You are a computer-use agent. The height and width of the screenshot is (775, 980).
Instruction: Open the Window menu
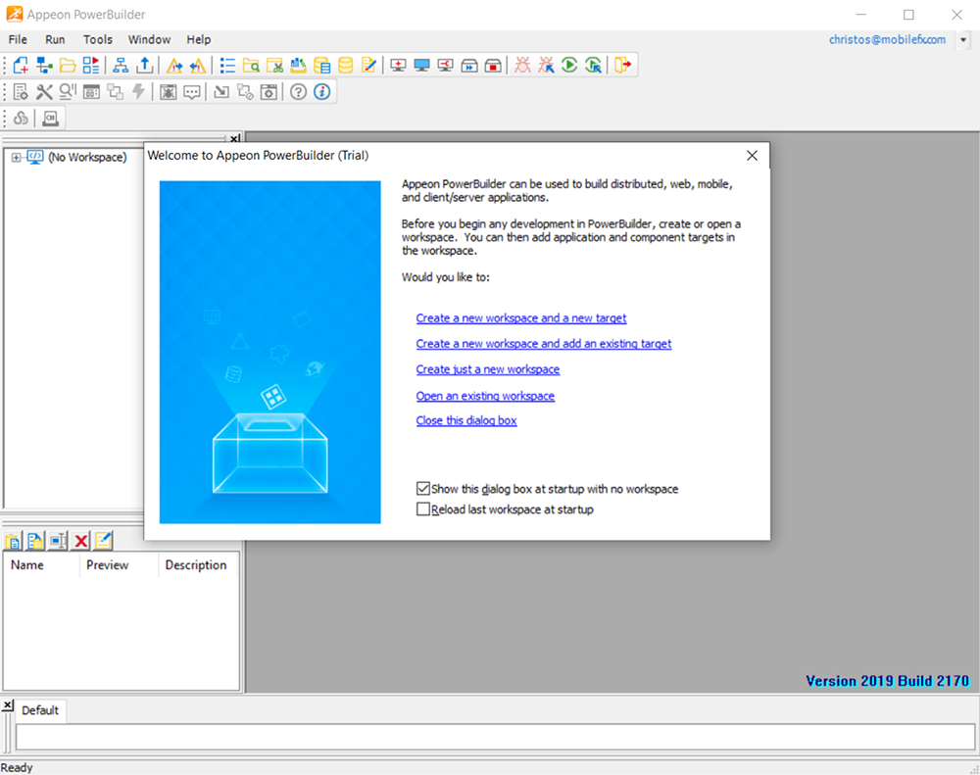(x=149, y=39)
